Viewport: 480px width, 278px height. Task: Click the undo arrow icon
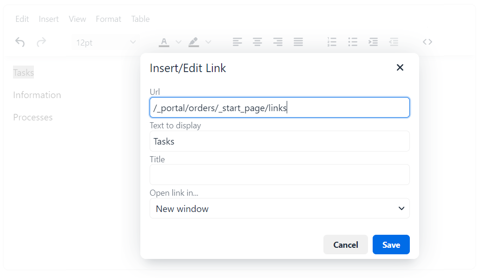[x=20, y=42]
